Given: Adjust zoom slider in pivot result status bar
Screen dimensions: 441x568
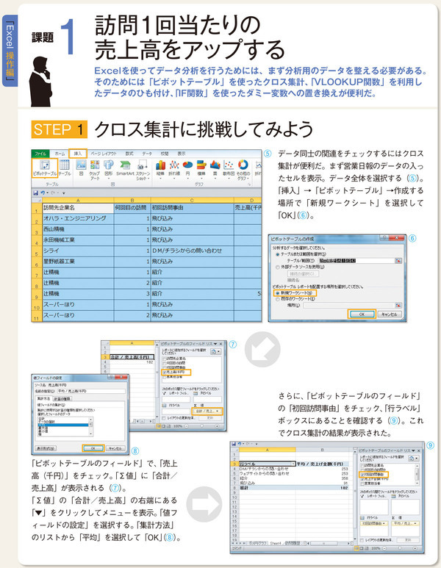Looking at the screenshot, I should (401, 548).
